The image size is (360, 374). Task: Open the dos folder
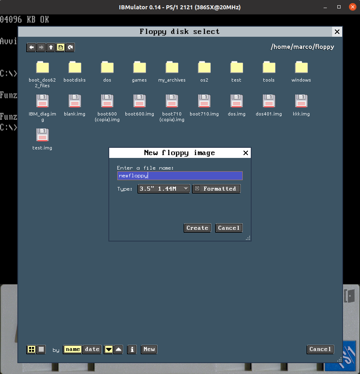point(107,71)
